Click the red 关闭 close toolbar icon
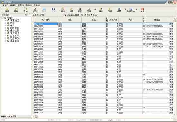This screenshot has width=177, height=122. (143, 10)
